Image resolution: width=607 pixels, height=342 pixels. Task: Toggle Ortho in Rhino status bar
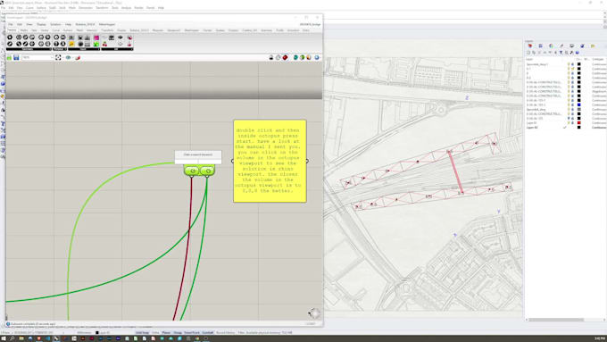point(155,333)
